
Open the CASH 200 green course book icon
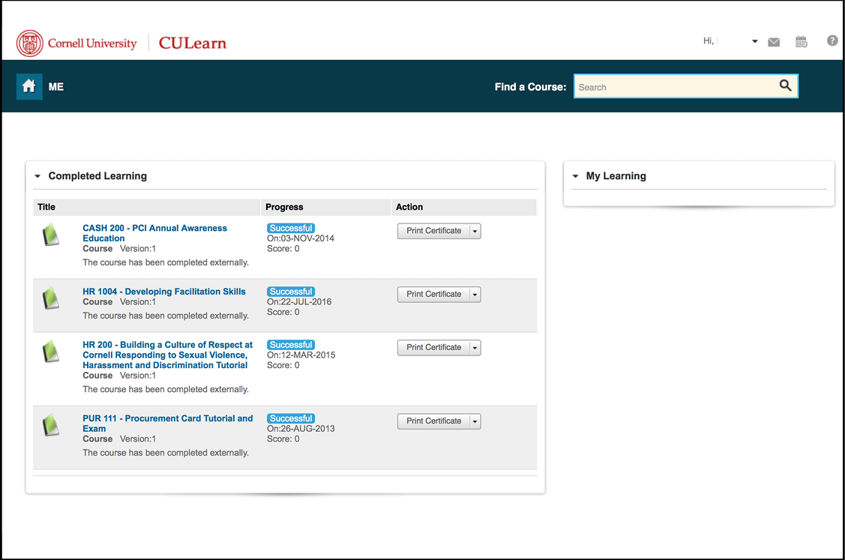pos(50,234)
